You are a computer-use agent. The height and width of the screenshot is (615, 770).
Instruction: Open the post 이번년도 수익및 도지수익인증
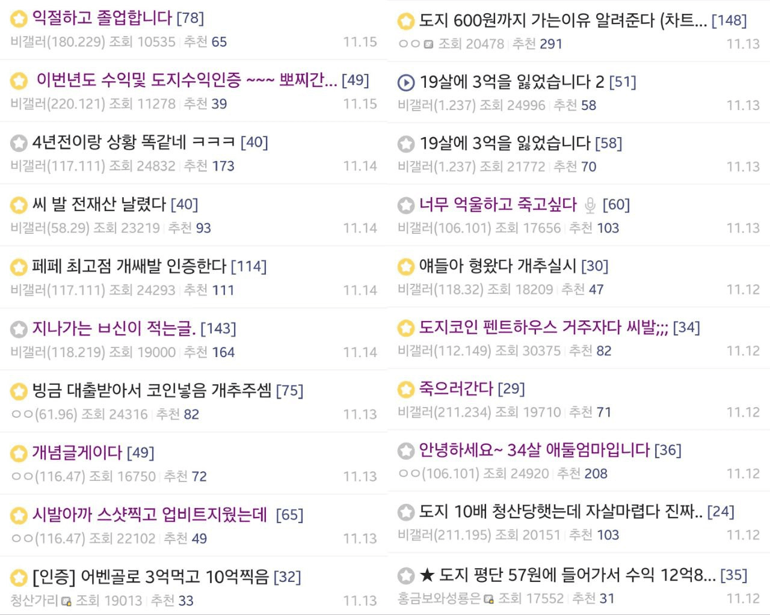point(186,80)
